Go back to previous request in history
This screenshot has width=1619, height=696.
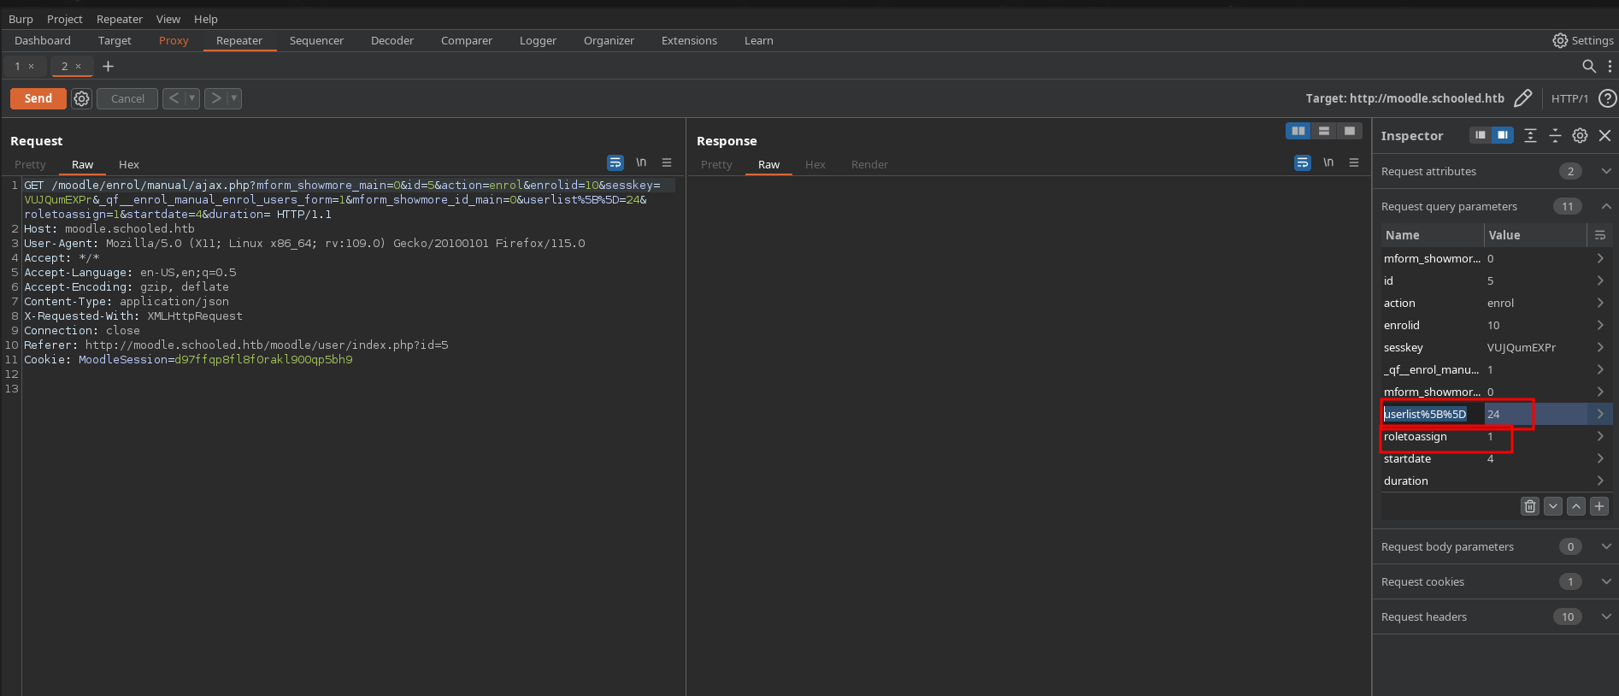tap(174, 98)
